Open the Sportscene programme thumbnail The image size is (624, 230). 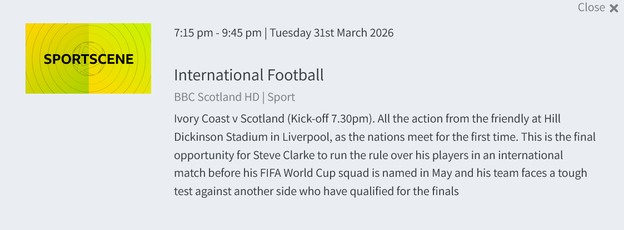click(x=88, y=58)
